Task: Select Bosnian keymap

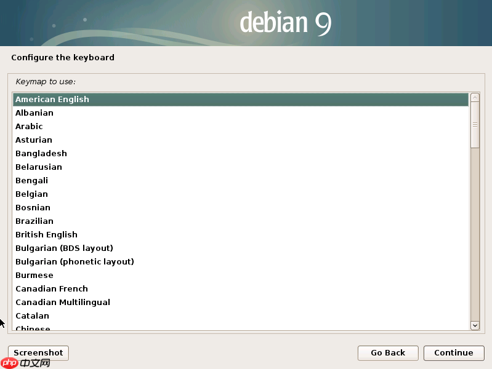Action: [x=241, y=207]
